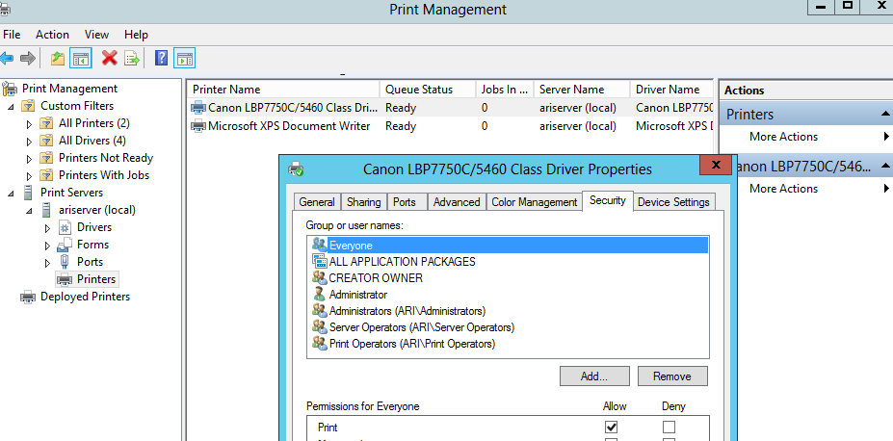Expand All Drivers (4) filter node
This screenshot has width=893, height=441.
pos(30,142)
